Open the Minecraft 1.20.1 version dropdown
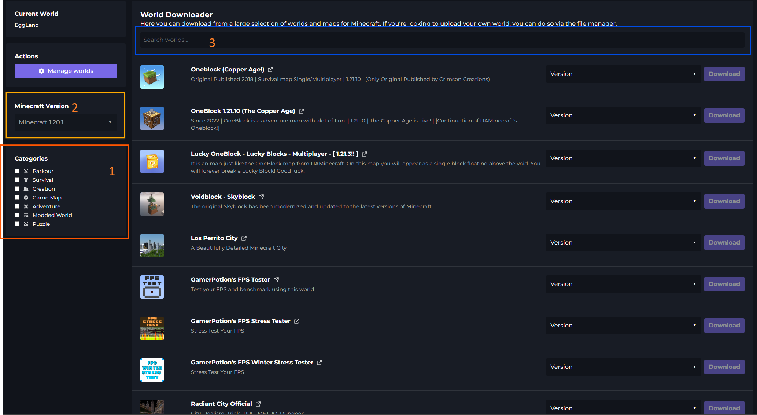Screen dimensions: 757x415 coord(65,122)
